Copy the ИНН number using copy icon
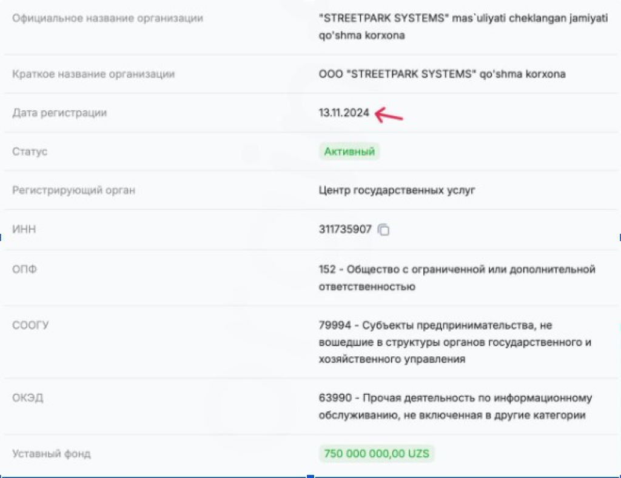This screenshot has width=621, height=478. tap(383, 230)
